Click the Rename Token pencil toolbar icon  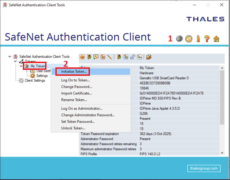coord(109,57)
